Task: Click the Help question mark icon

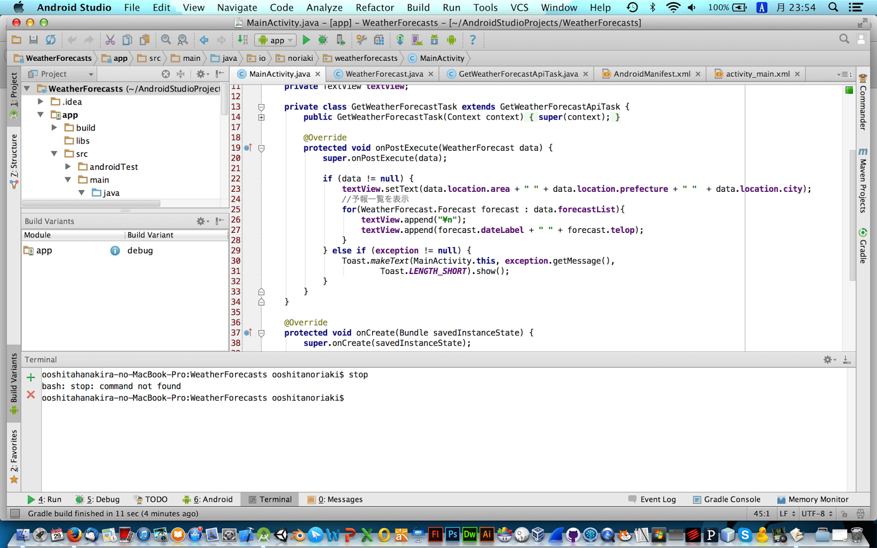Action: [472, 40]
